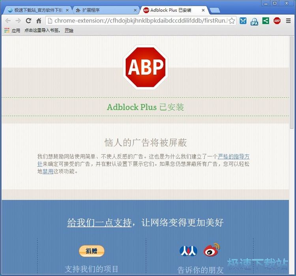Screen dimensions: 296x276
Task: Click the Adblock Plus 已安装 heading
Action: pos(145,107)
